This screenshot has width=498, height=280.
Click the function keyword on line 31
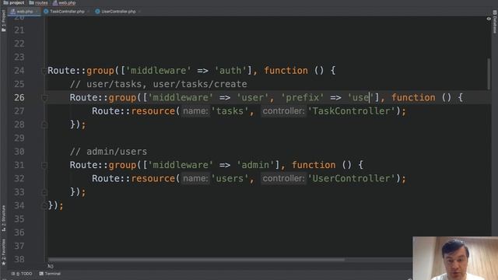(x=314, y=165)
